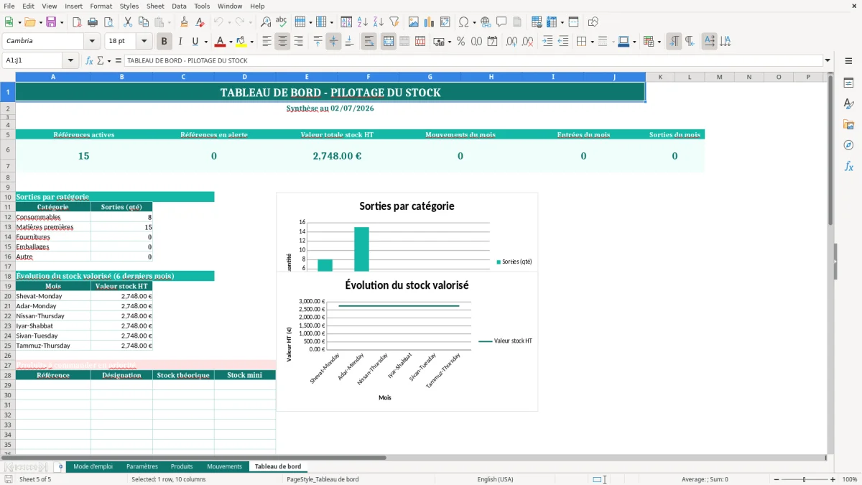Open the Sheet menu
The height and width of the screenshot is (485, 862).
coord(155,6)
